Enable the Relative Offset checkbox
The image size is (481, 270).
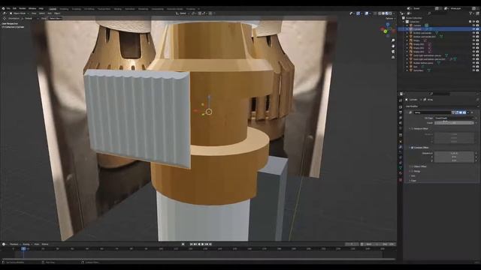(412, 128)
